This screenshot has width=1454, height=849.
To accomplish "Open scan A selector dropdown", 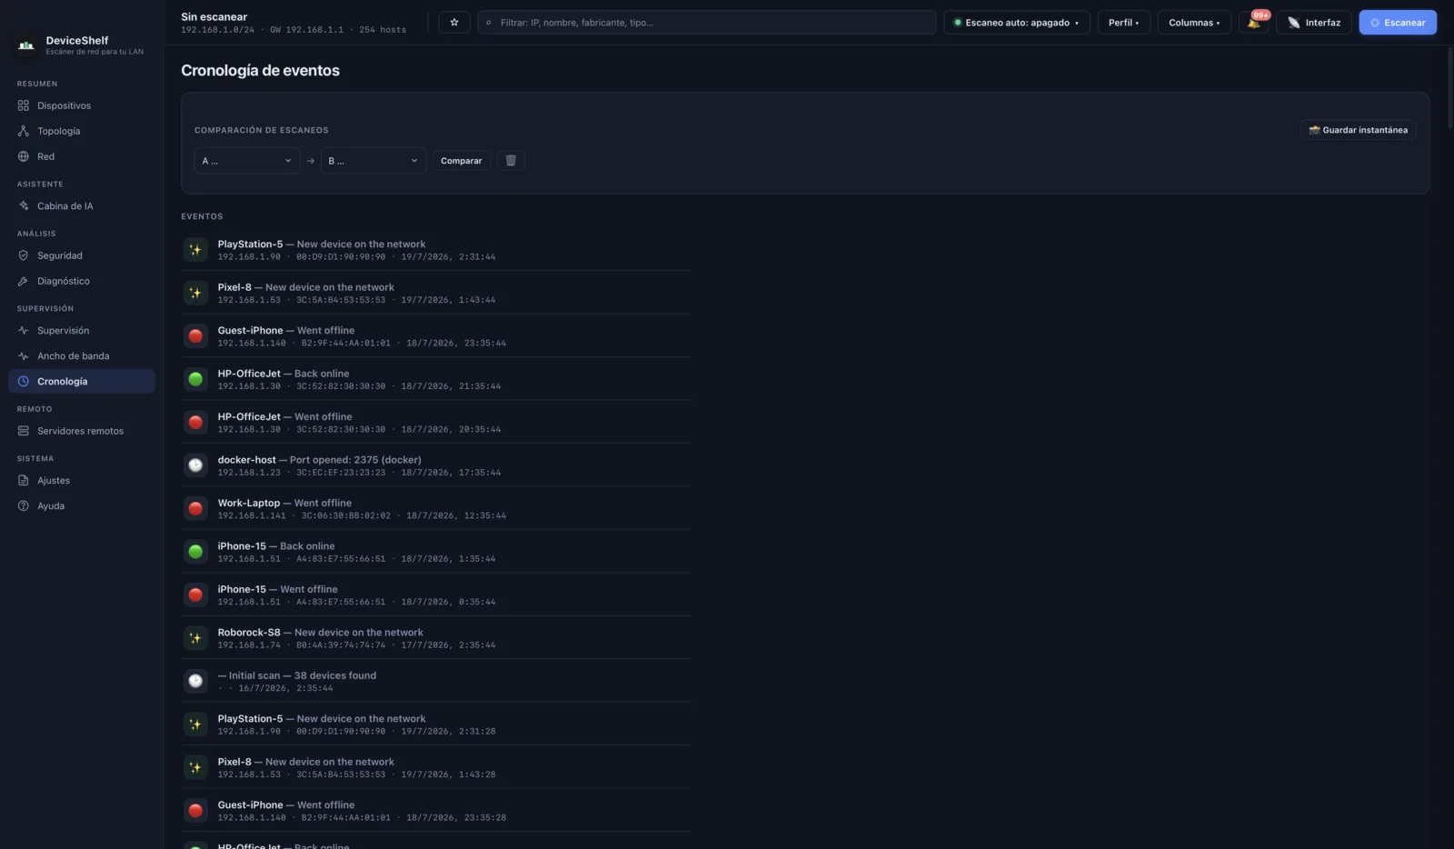I will [247, 161].
